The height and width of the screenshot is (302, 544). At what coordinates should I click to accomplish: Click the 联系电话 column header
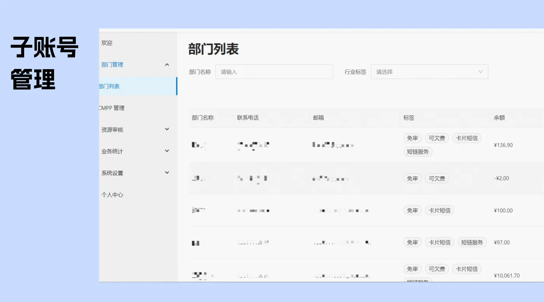click(248, 118)
